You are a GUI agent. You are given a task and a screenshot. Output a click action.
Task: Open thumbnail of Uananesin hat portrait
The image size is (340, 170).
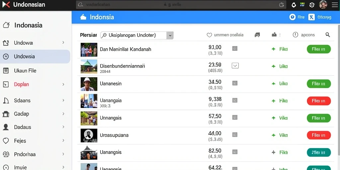click(89, 84)
